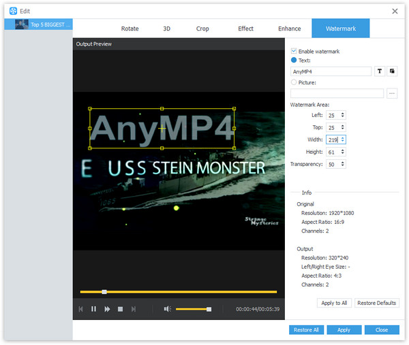Click the volume slider handle

pyautogui.click(x=209, y=309)
